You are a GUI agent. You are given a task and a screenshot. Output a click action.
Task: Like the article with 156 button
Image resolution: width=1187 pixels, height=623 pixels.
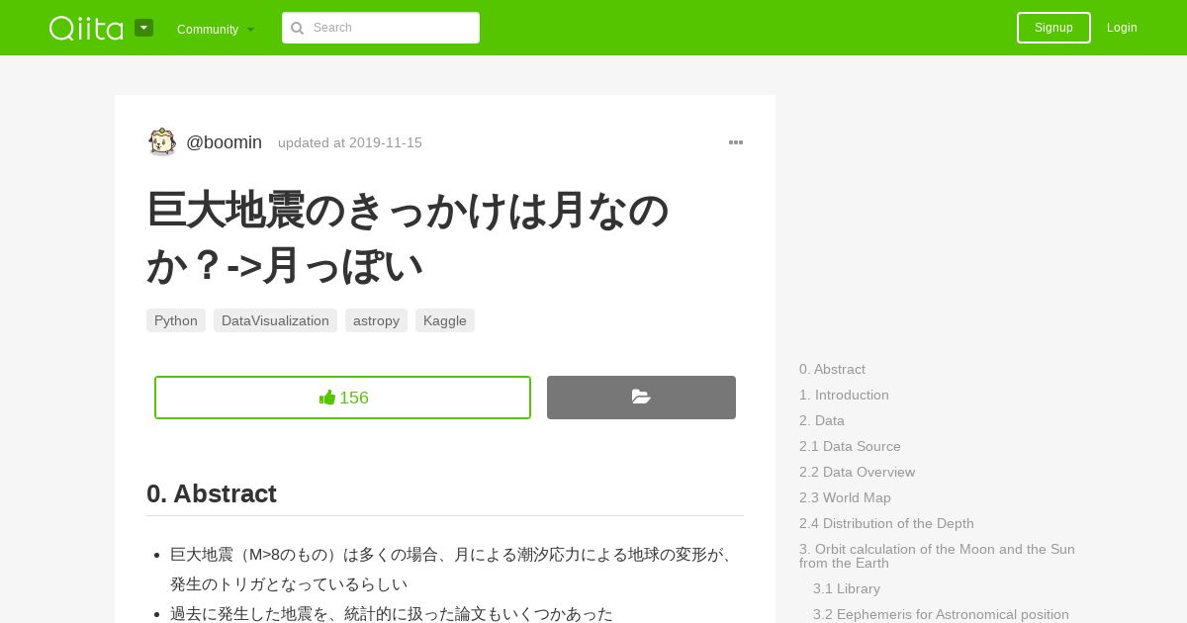pyautogui.click(x=342, y=398)
